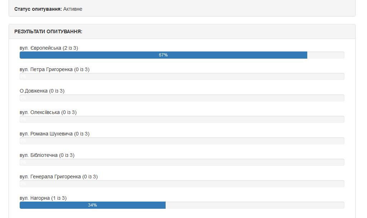Click the РЕЗУЛЬТАТИ ОПИТУВАННЯ panel header
Viewport: 367px width, 218px height.
(48, 31)
